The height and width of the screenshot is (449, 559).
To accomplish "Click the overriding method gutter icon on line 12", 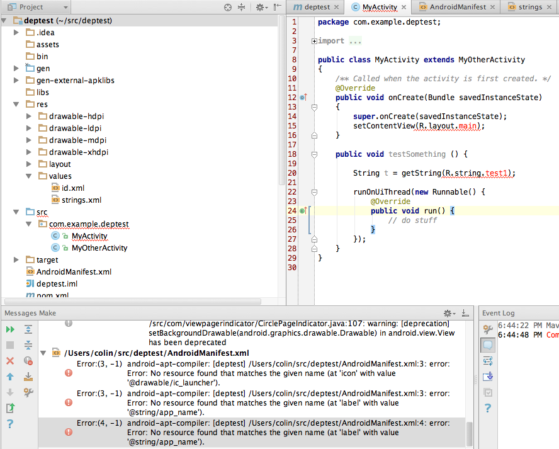I will point(303,97).
